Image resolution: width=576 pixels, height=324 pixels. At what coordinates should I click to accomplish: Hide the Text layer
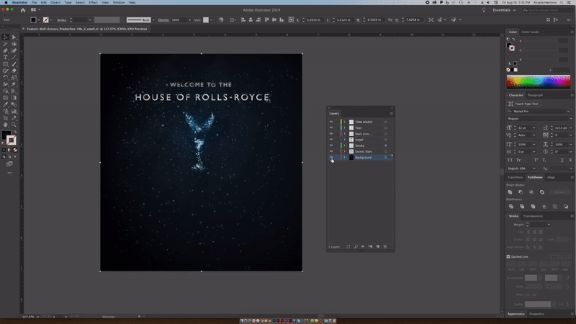(x=331, y=128)
